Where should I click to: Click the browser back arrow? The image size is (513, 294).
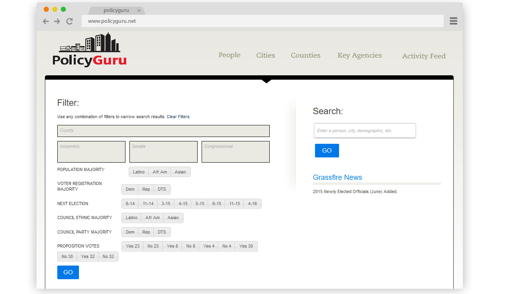point(46,21)
